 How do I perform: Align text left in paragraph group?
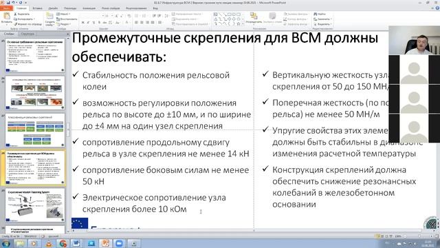point(136,23)
